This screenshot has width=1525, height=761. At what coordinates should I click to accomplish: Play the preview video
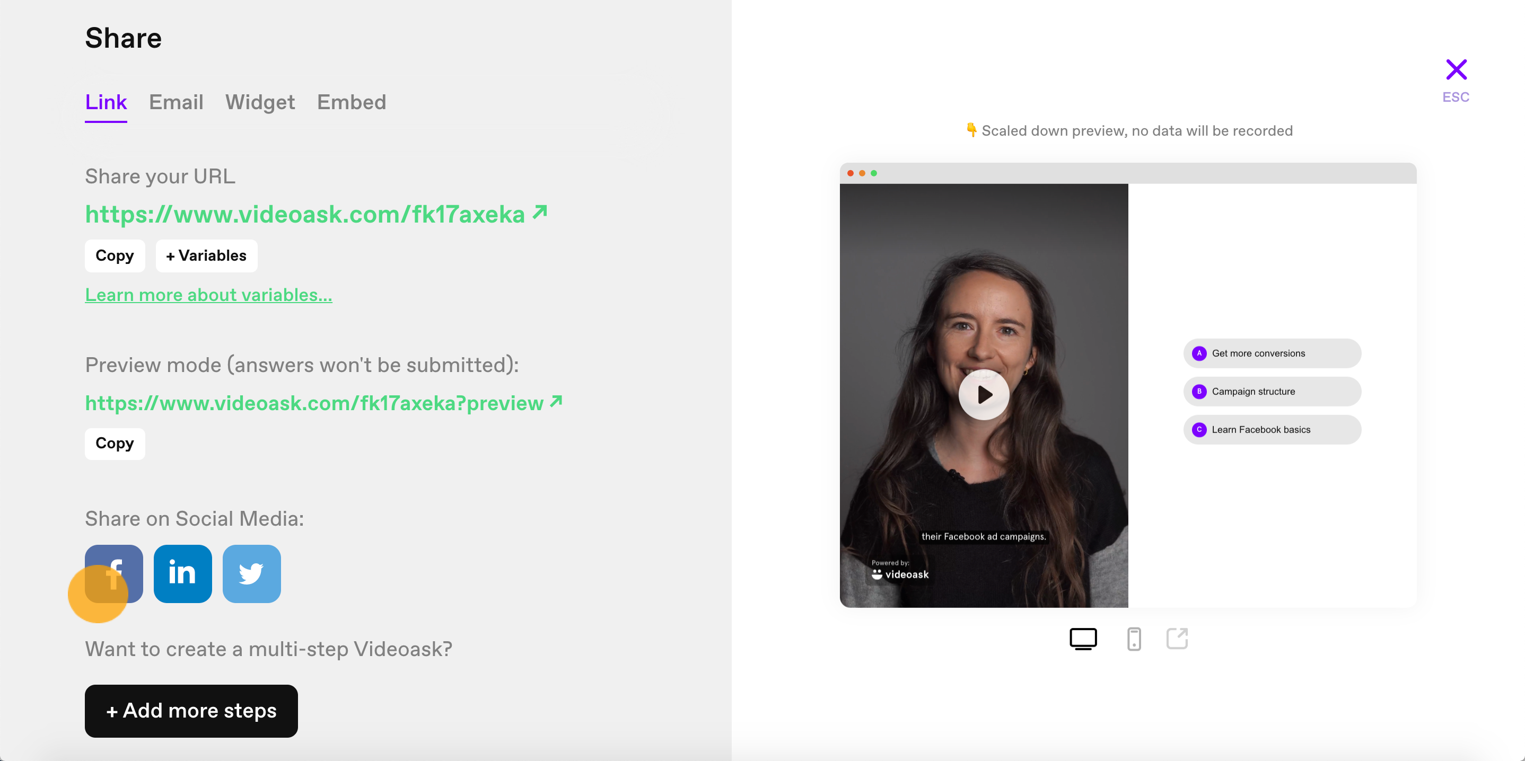point(983,395)
